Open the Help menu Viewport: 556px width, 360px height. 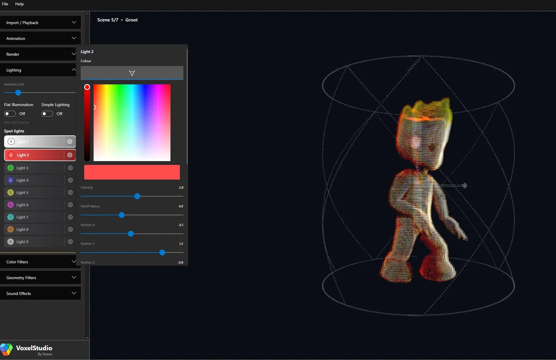click(19, 4)
